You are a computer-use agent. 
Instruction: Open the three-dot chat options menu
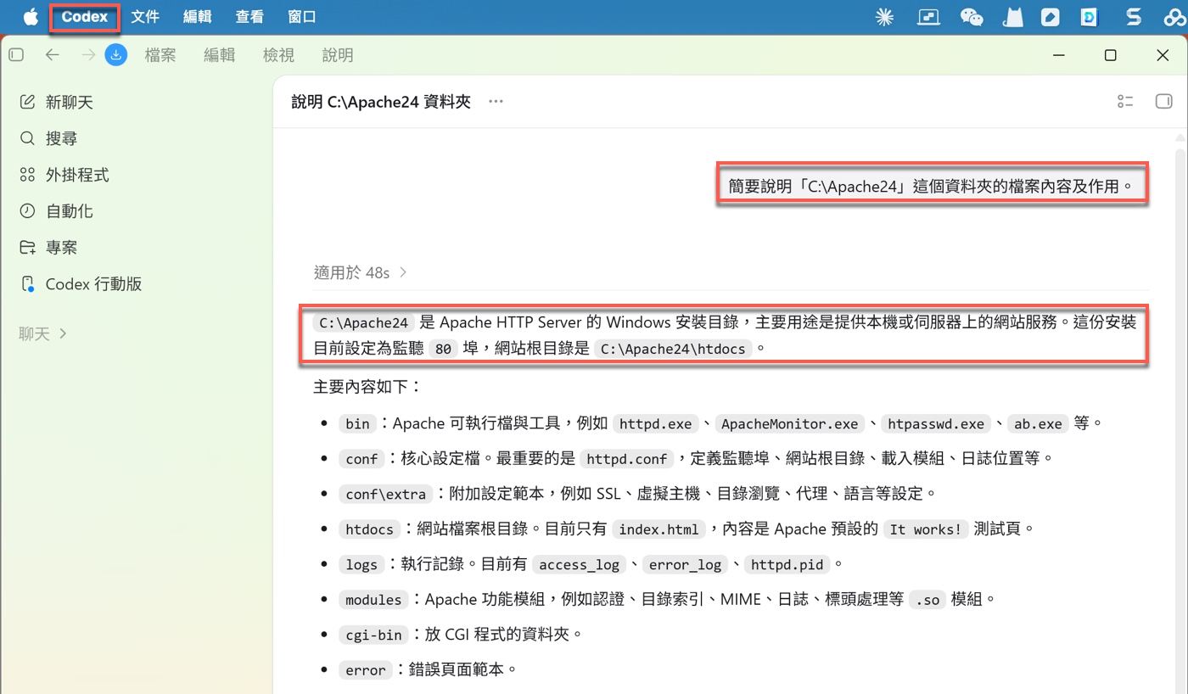tap(496, 102)
